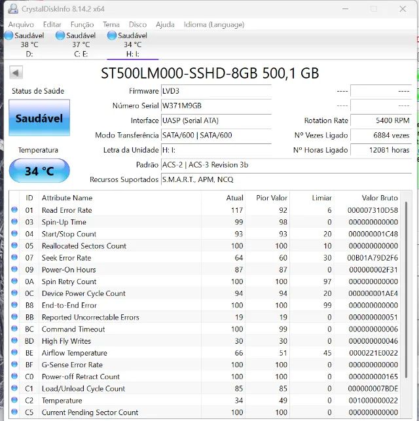Click the Pior Valor column header
Image resolution: width=419 pixels, height=421 pixels.
point(267,198)
